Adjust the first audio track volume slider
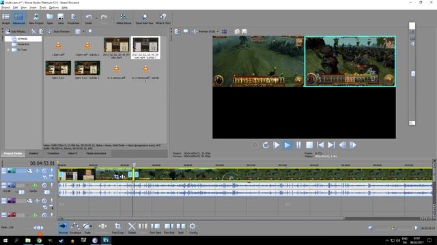The height and width of the screenshot is (245, 437). pos(21,192)
